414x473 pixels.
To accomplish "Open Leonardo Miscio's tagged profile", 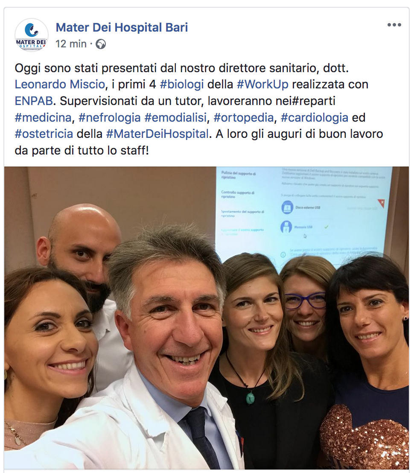I will click(60, 85).
